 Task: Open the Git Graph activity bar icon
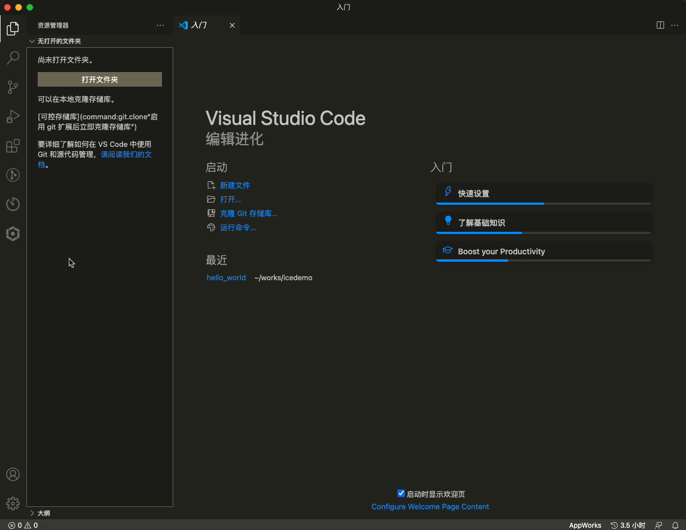tap(13, 175)
